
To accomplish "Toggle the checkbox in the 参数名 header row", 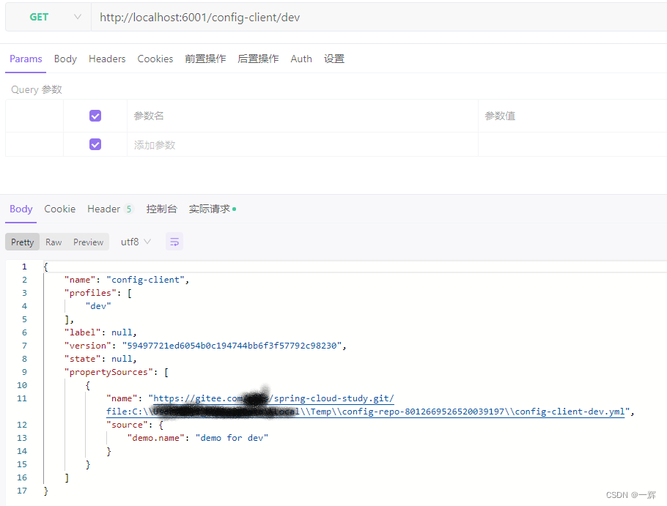I will 95,116.
